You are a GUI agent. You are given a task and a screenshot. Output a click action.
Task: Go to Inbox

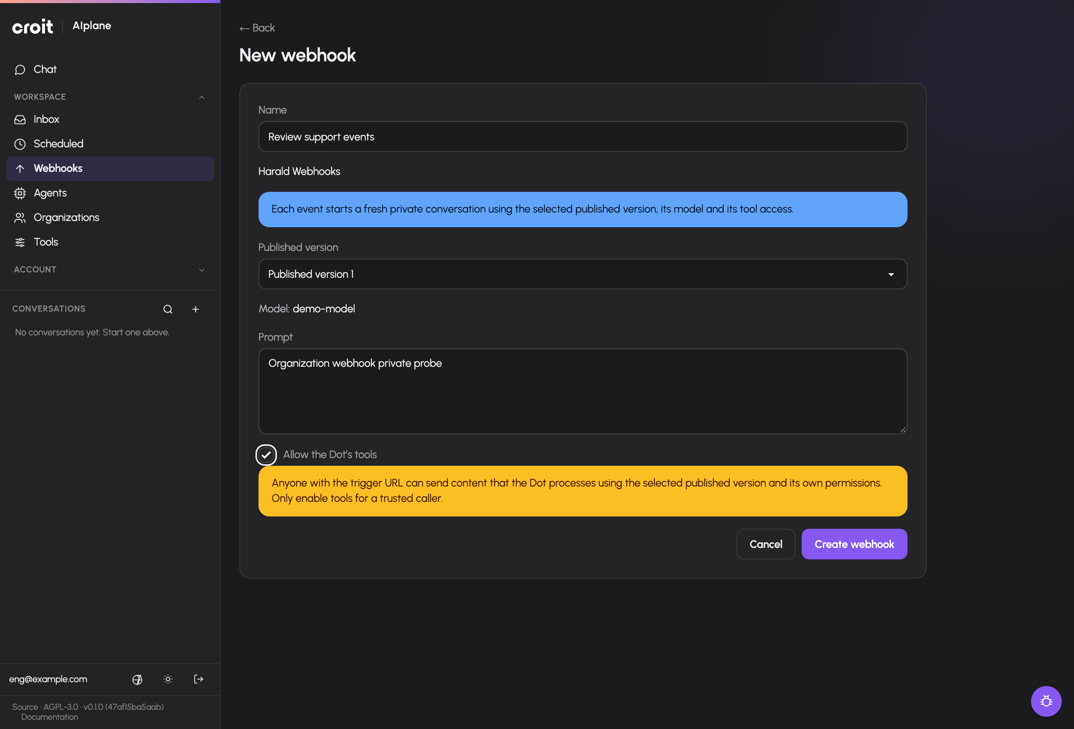click(x=110, y=119)
